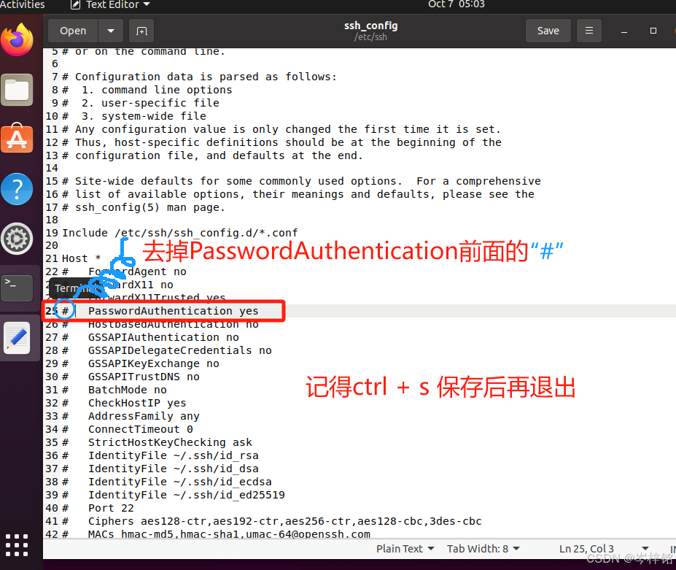Click the Host * line
This screenshot has height=570, width=676.
coord(82,258)
